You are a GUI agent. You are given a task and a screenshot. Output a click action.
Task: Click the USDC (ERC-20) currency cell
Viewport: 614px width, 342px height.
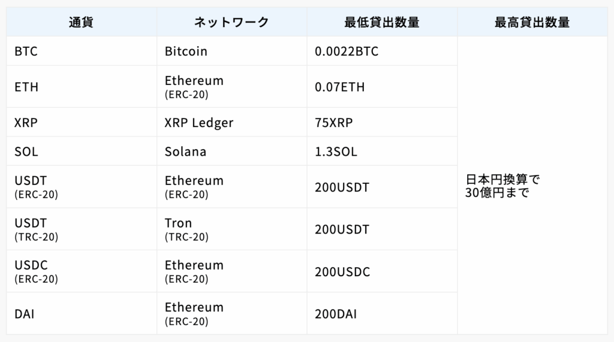click(36, 271)
